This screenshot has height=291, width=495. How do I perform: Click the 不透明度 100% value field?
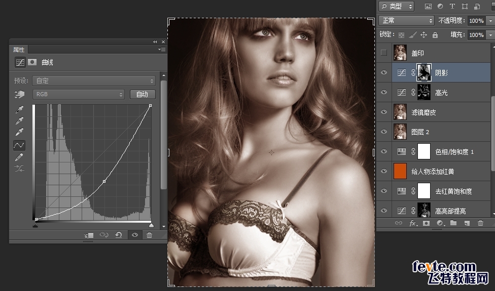[476, 21]
